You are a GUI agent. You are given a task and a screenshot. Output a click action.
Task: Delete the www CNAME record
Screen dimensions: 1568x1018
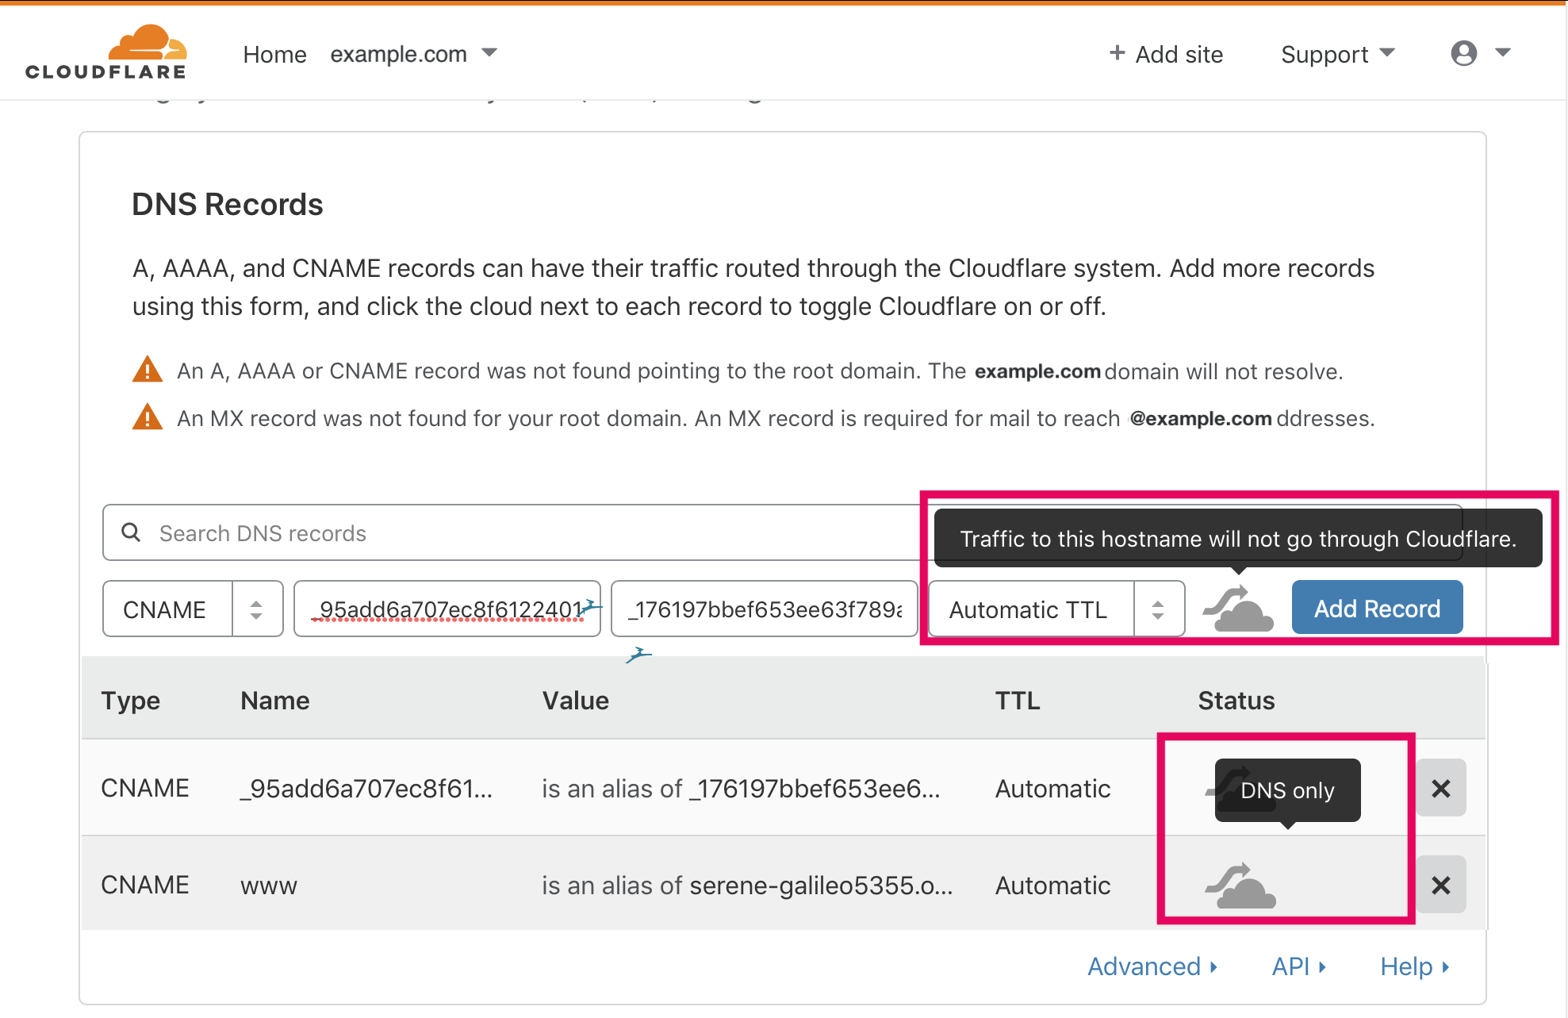coord(1440,885)
